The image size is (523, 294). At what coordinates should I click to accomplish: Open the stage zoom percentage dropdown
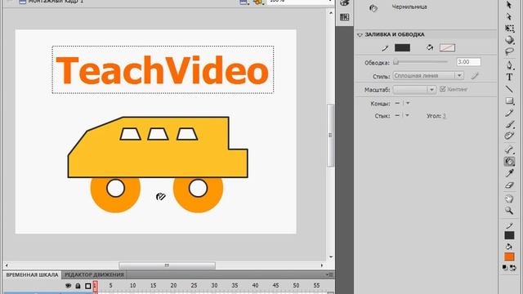pyautogui.click(x=330, y=2)
